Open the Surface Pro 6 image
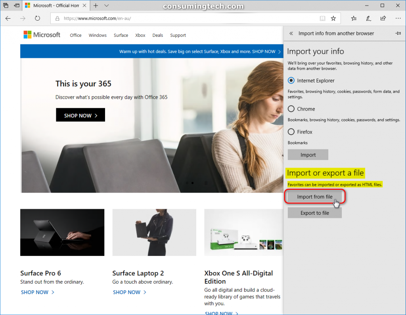The width and height of the screenshot is (406, 315). [x=62, y=233]
